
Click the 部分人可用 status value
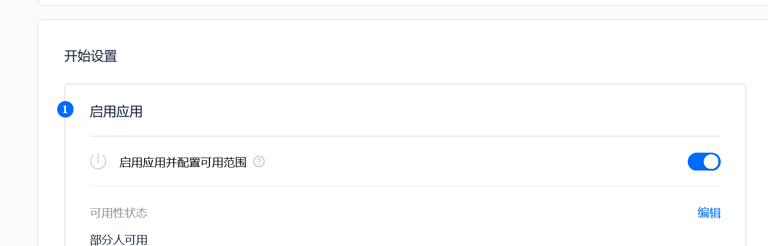(119, 240)
